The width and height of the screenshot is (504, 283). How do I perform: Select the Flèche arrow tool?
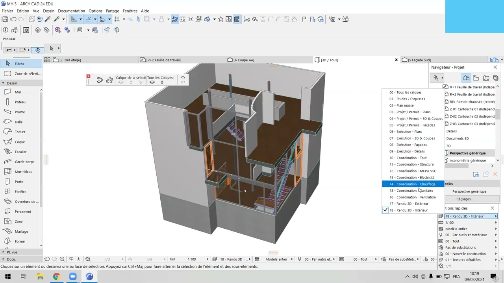pos(21,64)
